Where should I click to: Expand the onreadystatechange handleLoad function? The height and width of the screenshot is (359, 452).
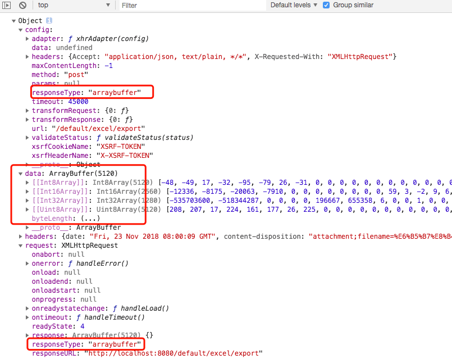click(x=27, y=308)
